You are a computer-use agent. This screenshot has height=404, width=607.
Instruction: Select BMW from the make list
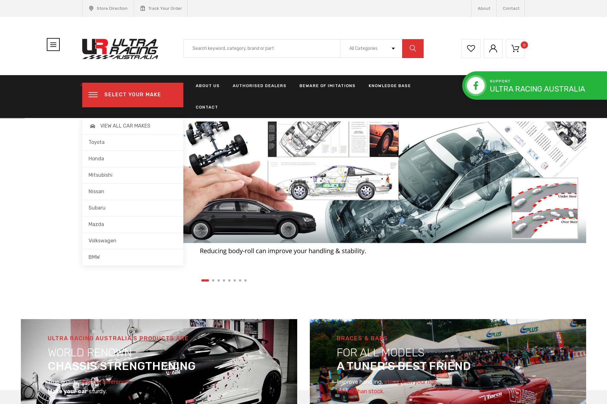point(133,257)
